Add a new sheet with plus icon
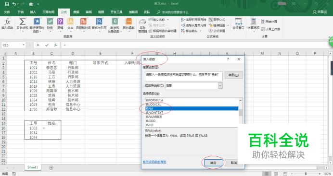 pos(51,167)
